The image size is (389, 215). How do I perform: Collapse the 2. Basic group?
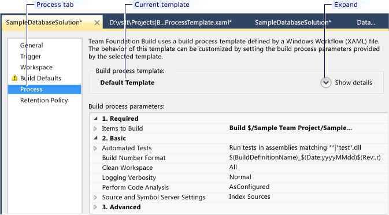(95, 138)
